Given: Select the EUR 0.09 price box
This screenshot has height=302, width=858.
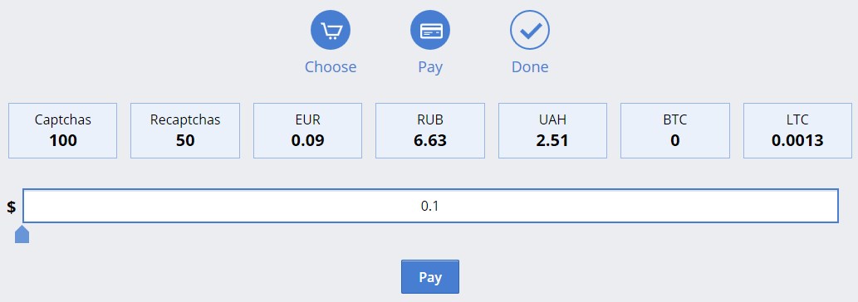Looking at the screenshot, I should pos(307,130).
